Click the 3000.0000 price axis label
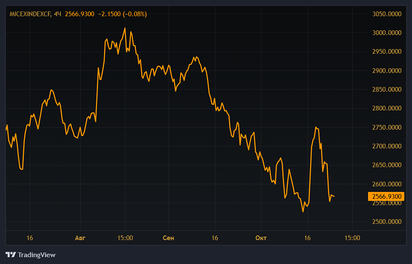The height and width of the screenshot is (264, 412). (387, 33)
